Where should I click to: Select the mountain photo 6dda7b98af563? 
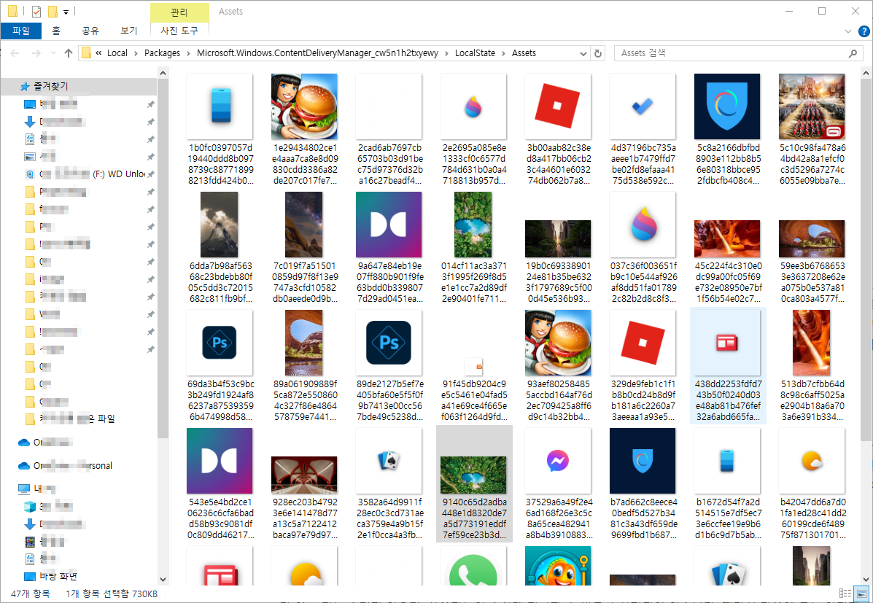(x=220, y=248)
